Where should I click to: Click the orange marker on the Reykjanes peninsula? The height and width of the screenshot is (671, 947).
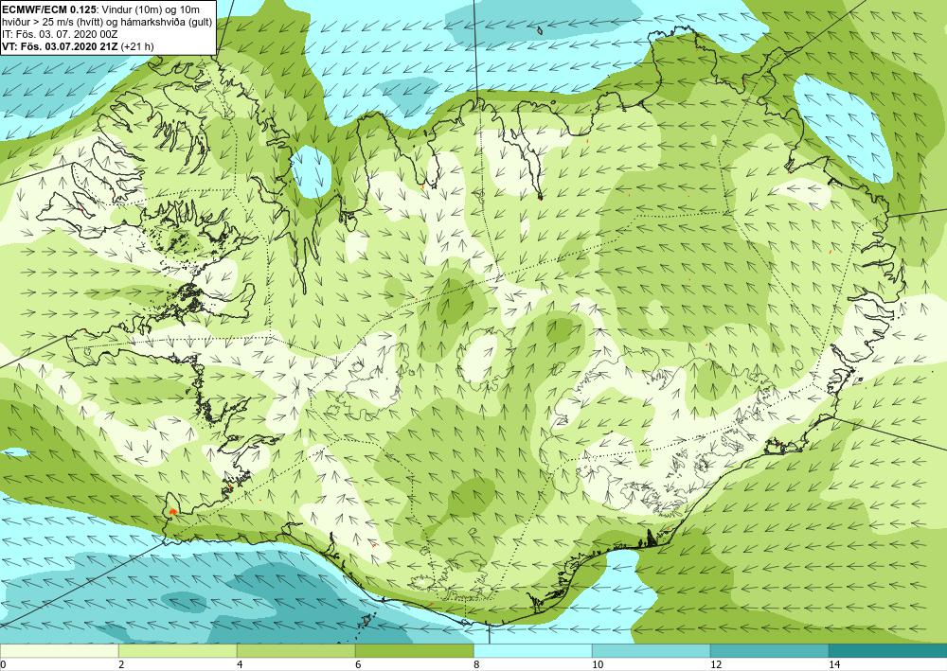point(173,511)
